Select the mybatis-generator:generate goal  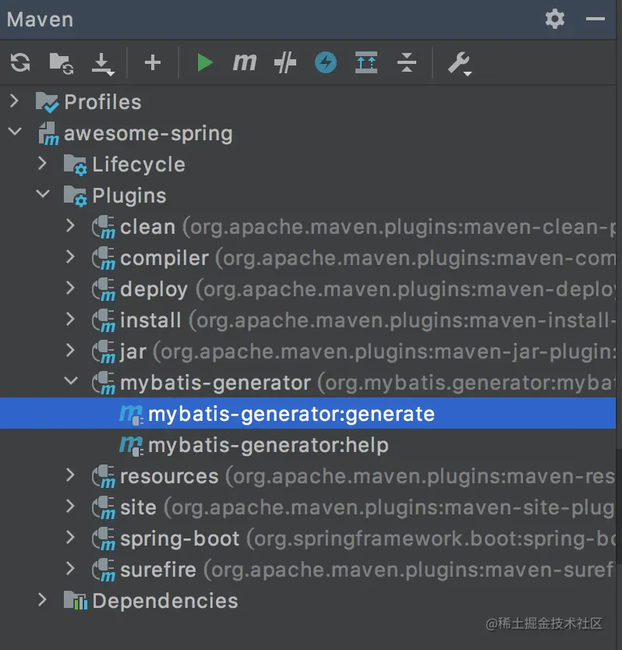click(291, 415)
